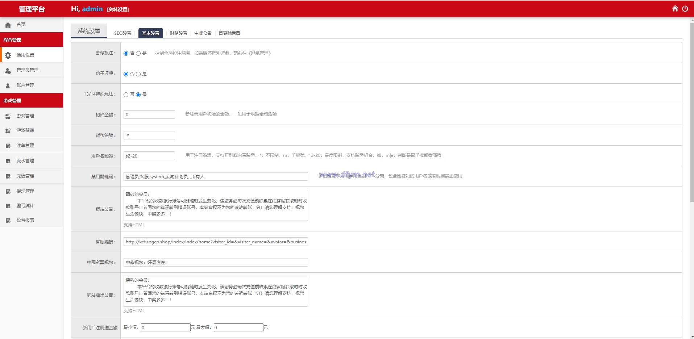Click the 貨幣符號 input field
Screen dimensions: 694x339
[149, 135]
